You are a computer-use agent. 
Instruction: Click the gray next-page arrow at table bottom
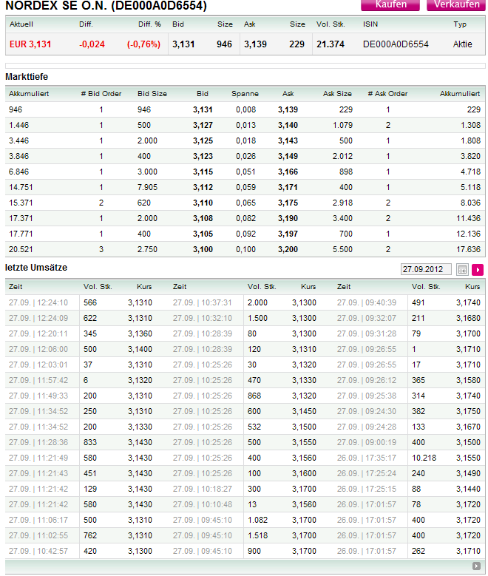coord(476,566)
